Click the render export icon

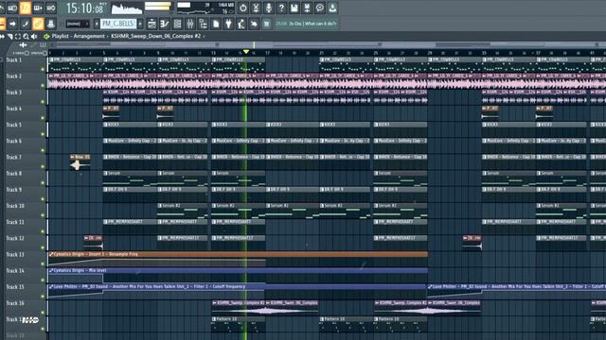pos(307,8)
